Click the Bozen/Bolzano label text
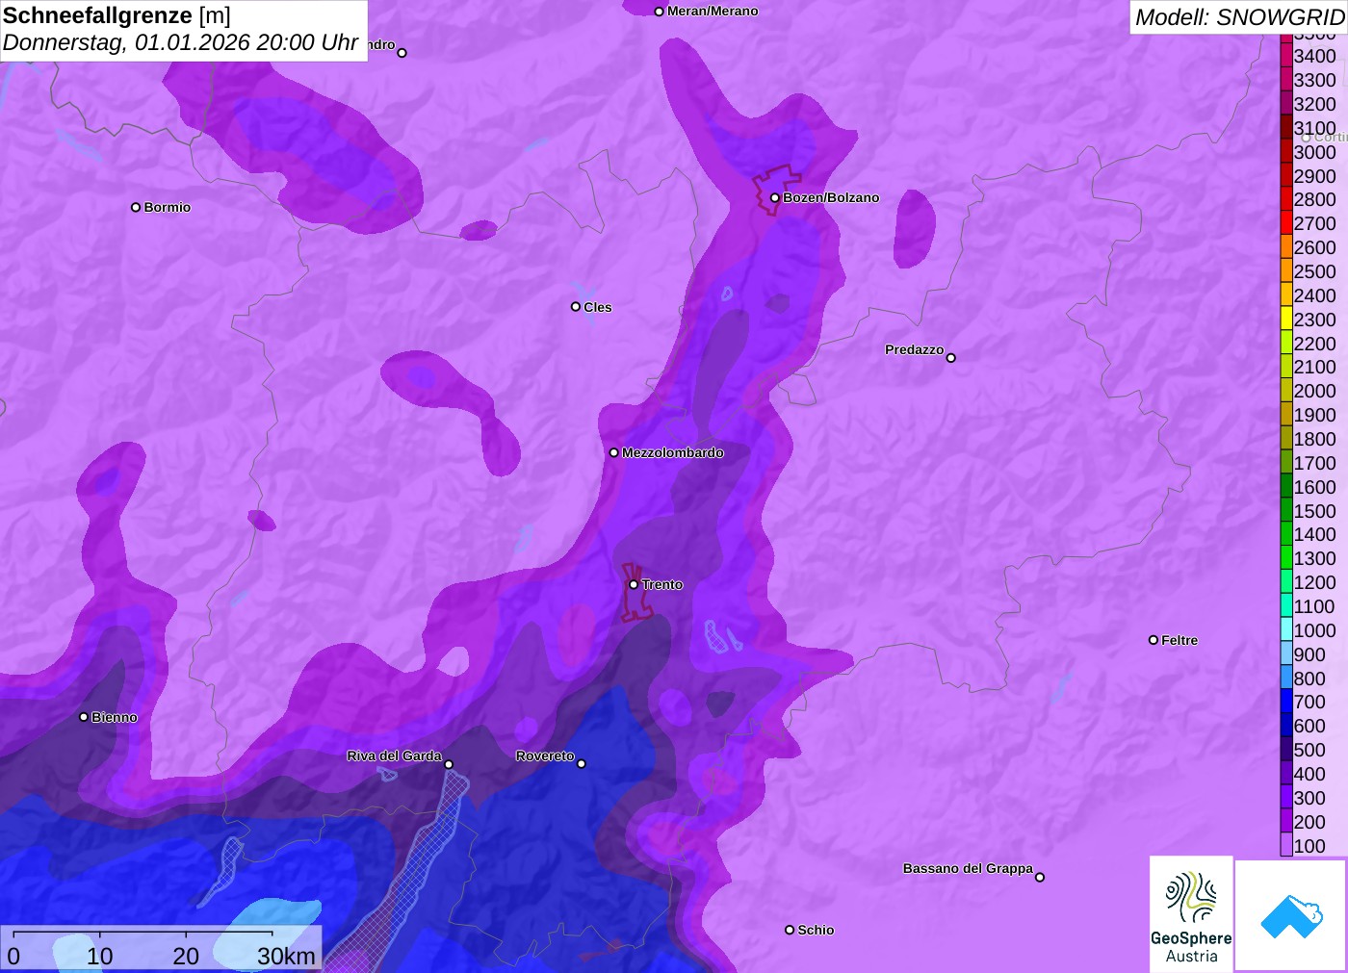Screen dimensions: 1348x973 [831, 197]
